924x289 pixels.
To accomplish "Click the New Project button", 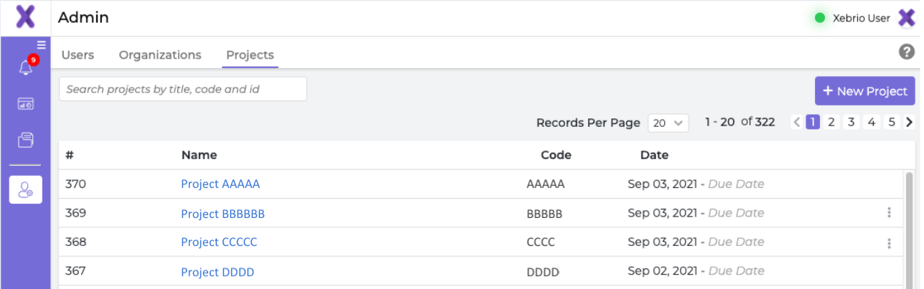I will point(865,91).
